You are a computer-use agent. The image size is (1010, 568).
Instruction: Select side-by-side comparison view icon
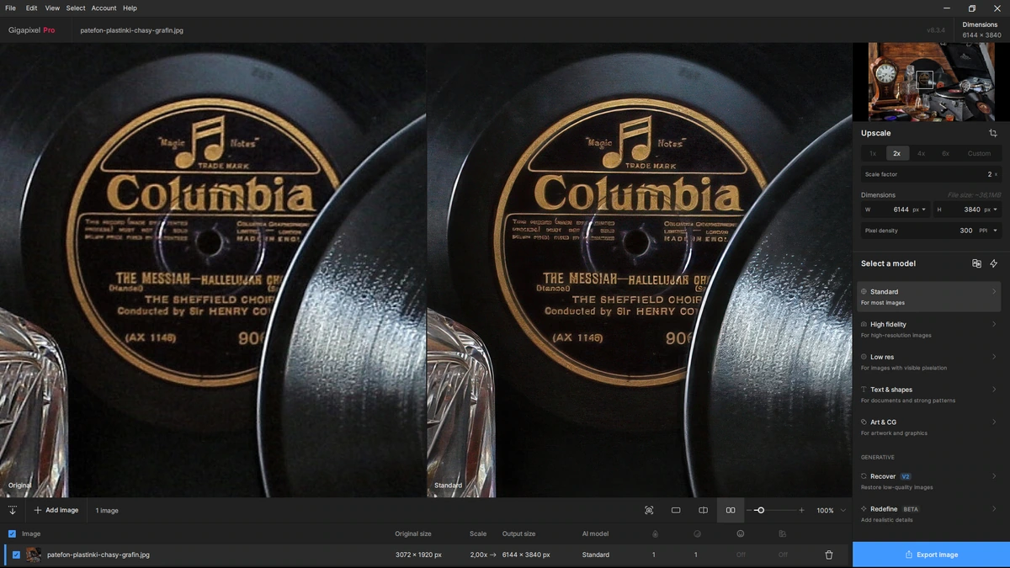click(x=731, y=510)
